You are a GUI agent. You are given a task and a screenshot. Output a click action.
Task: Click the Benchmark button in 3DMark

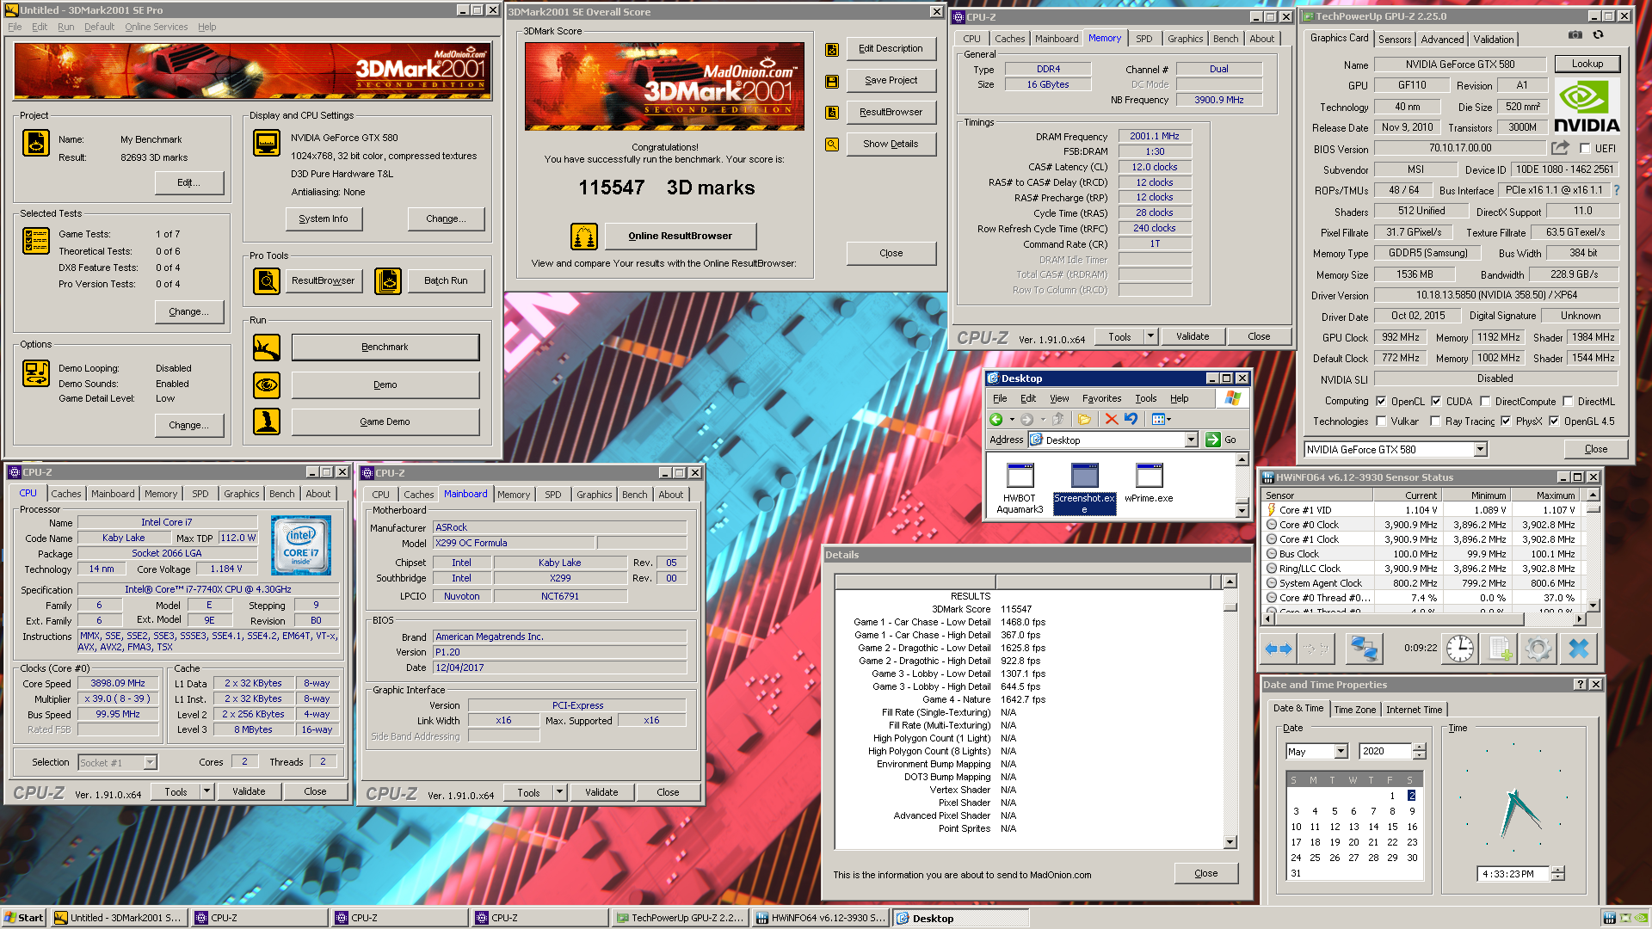pos(385,347)
